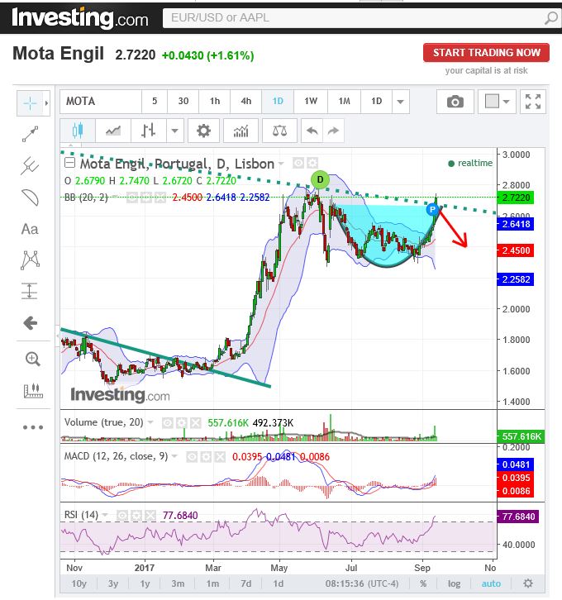Set chart range to 7d

(x=246, y=583)
